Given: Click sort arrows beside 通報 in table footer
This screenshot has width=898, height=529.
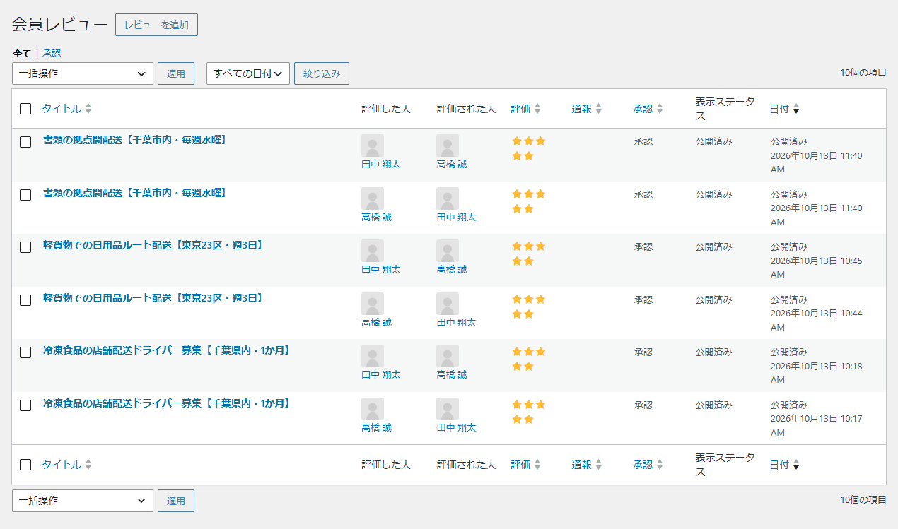Looking at the screenshot, I should coord(598,465).
